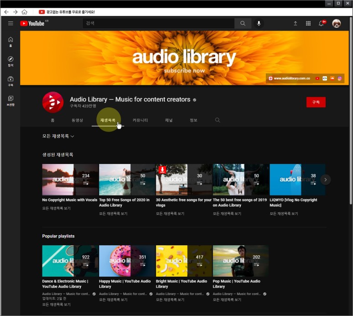Screen dimensions: 353x316
Task: Open the hamburger guide menu
Action: pyautogui.click(x=11, y=23)
